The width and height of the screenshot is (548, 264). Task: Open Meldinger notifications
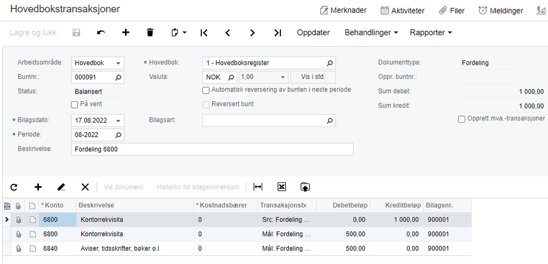[x=500, y=10]
